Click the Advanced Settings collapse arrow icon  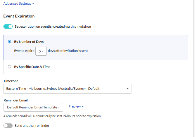click(x=33, y=3)
